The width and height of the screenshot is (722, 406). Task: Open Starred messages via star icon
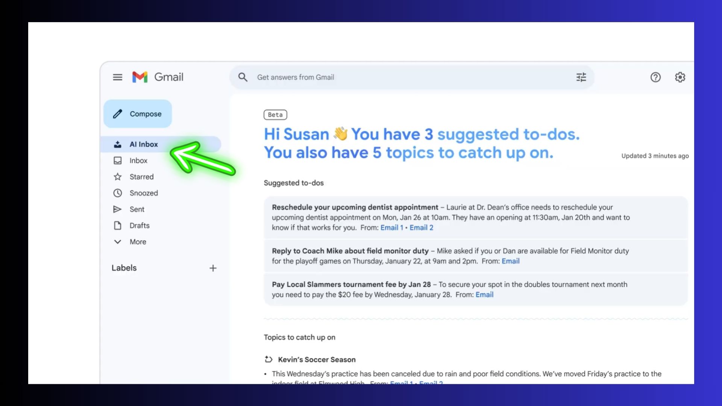coord(117,177)
